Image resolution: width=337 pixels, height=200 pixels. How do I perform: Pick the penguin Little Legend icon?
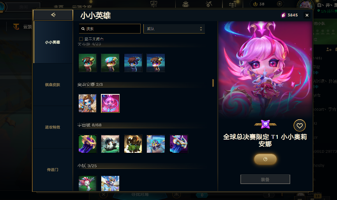pos(110,144)
